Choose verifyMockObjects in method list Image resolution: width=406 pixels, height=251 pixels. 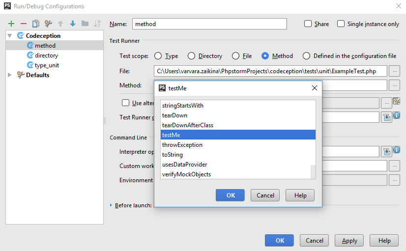tap(235, 174)
